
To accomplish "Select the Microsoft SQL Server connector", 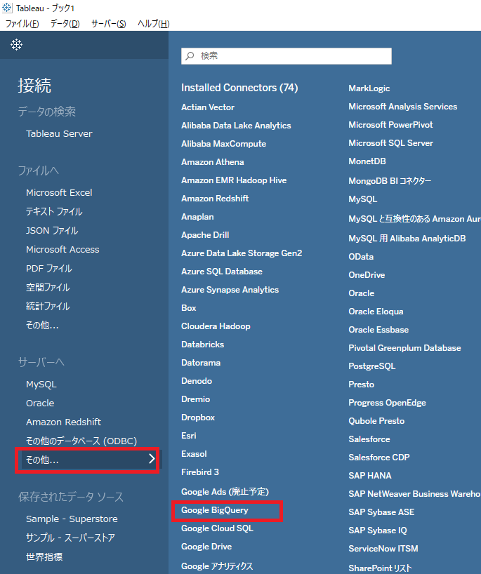I will click(x=390, y=143).
